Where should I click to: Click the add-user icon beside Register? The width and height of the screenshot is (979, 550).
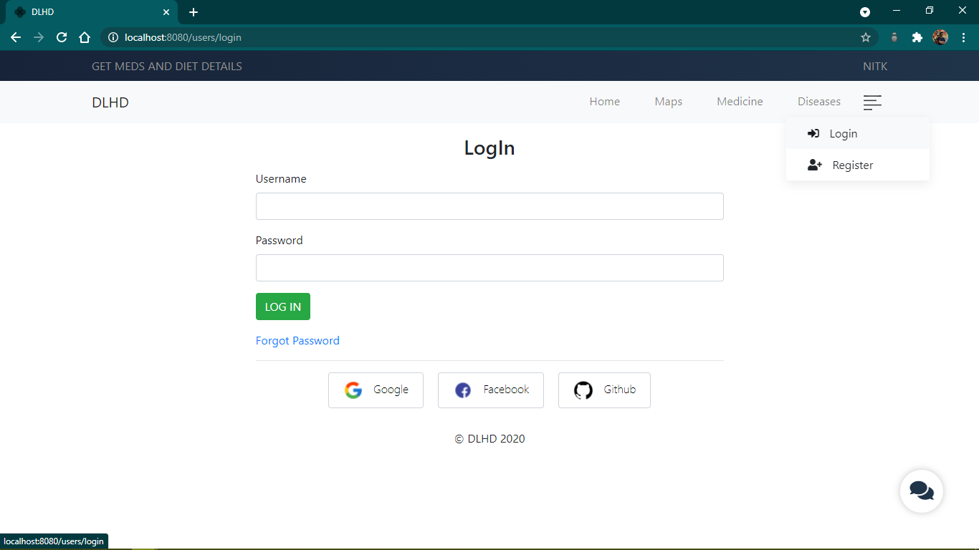pyautogui.click(x=815, y=165)
